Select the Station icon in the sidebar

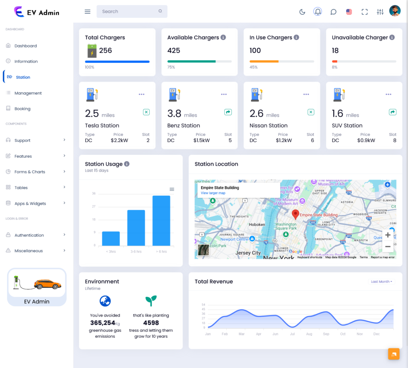(8, 77)
